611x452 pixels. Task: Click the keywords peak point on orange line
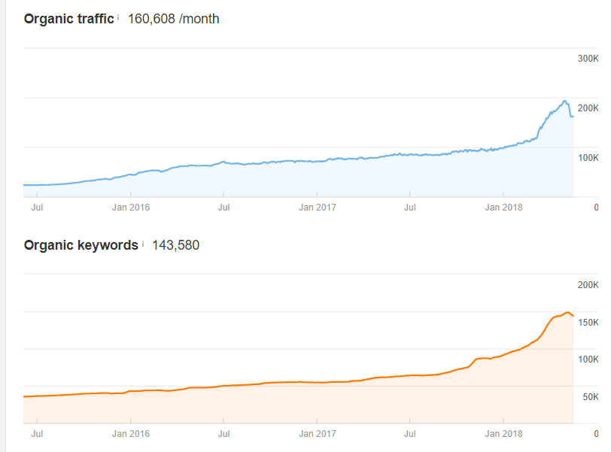click(568, 312)
